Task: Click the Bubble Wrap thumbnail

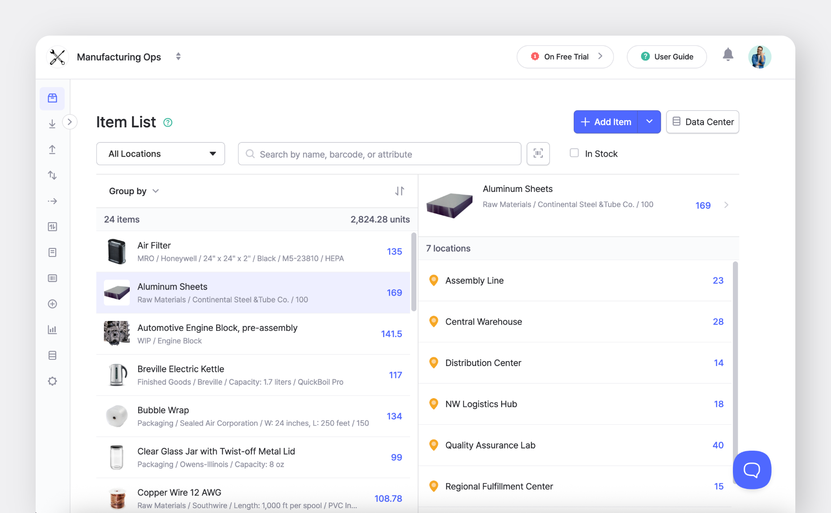Action: point(117,416)
